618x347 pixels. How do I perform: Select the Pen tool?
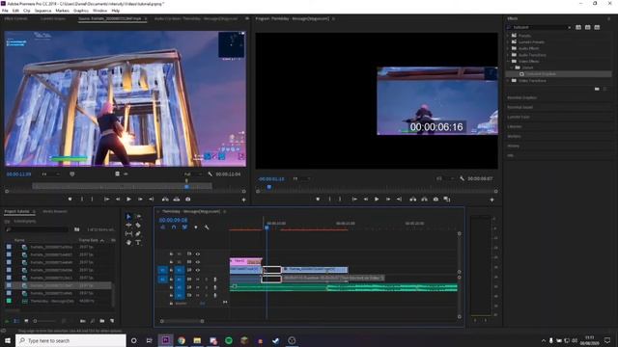(x=138, y=233)
